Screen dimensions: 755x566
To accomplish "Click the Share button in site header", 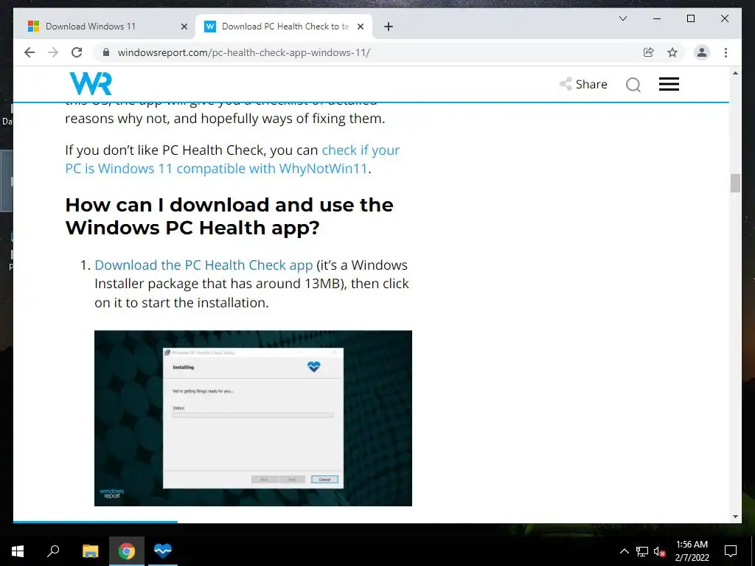I will point(584,84).
